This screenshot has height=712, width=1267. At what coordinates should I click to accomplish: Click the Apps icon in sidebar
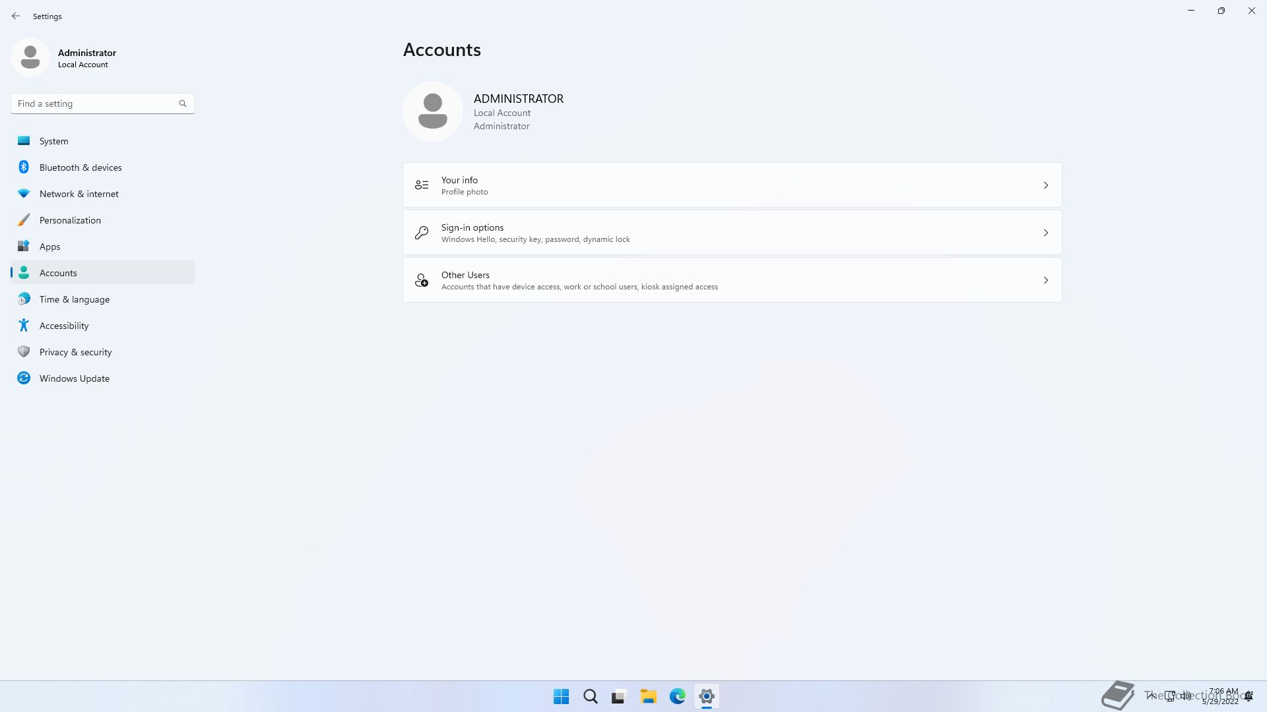(x=24, y=246)
